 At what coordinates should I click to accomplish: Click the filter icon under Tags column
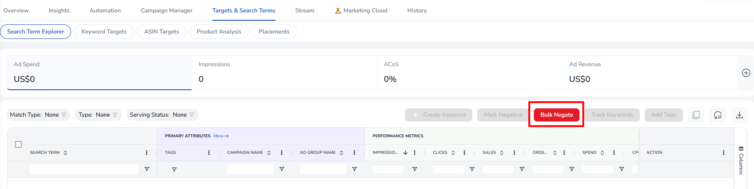[x=174, y=169]
